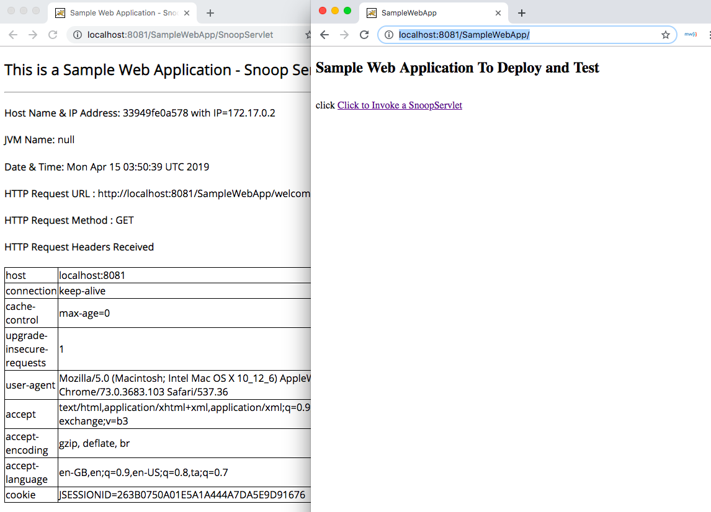Click back arrow in Snoop Servlet window
The height and width of the screenshot is (512, 711).
click(12, 35)
